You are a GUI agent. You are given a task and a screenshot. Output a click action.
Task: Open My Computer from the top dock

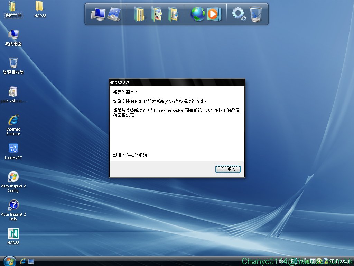click(98, 14)
